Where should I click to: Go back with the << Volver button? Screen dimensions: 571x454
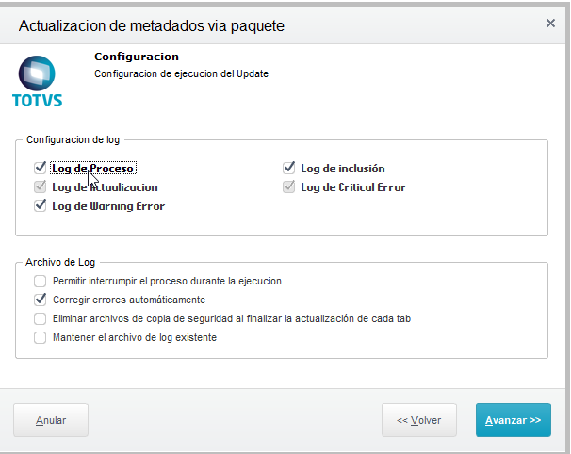[418, 420]
